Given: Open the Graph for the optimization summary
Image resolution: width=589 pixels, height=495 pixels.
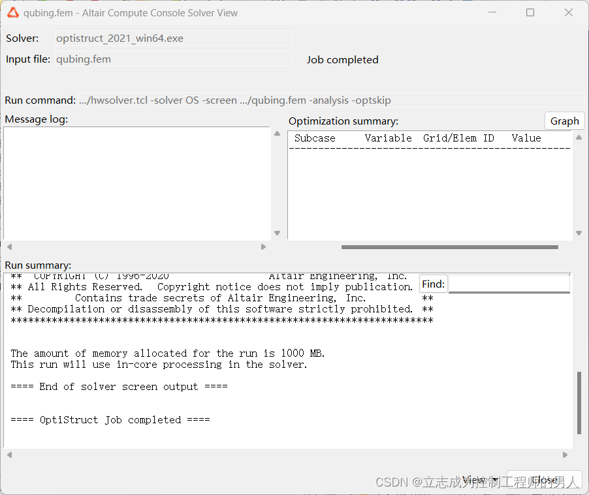Looking at the screenshot, I should click(x=564, y=121).
